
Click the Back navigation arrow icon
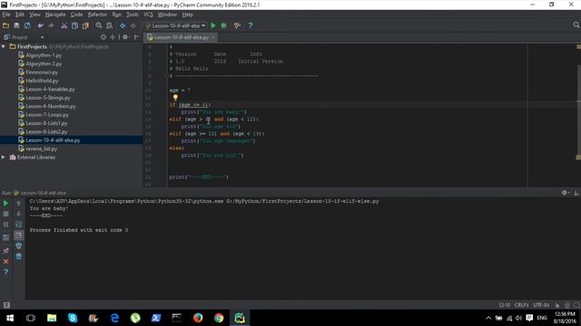click(x=123, y=25)
